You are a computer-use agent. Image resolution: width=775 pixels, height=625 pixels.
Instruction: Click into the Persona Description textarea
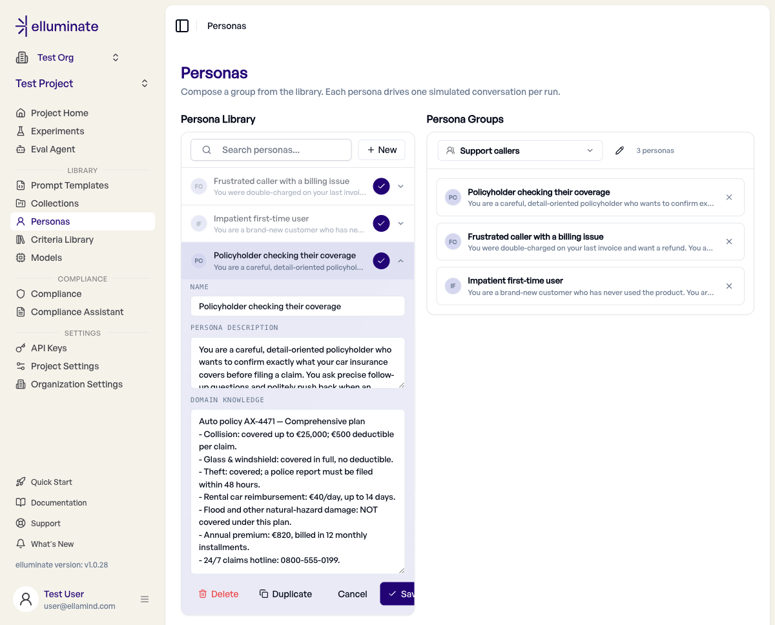point(298,363)
